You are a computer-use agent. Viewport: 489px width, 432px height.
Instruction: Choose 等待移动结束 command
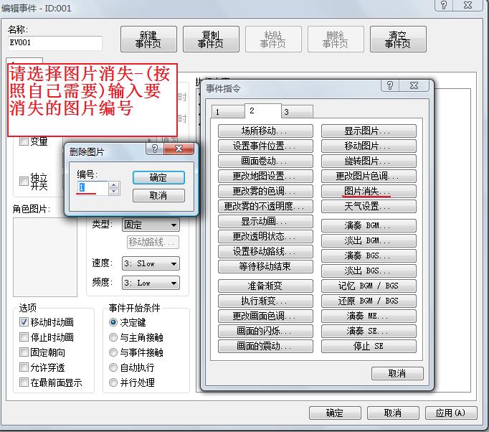click(265, 266)
